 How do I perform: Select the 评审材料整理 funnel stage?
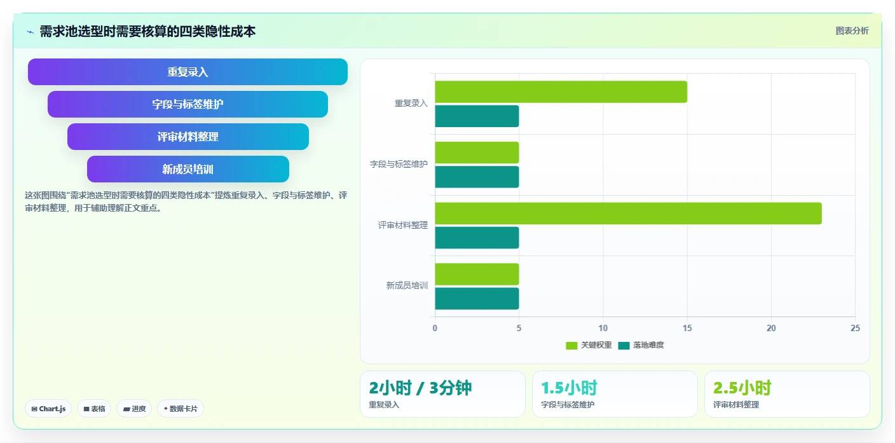[188, 137]
